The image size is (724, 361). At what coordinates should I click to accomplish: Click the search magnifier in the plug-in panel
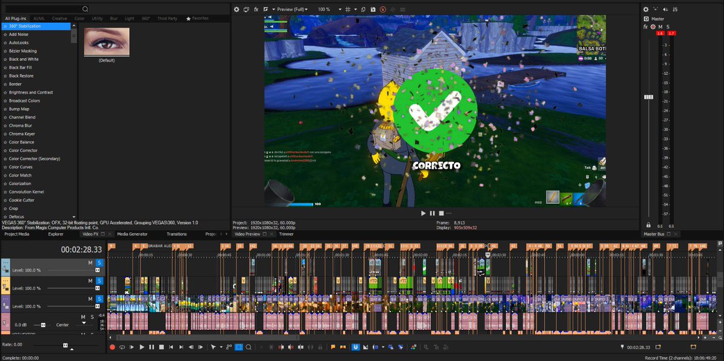tap(85, 9)
